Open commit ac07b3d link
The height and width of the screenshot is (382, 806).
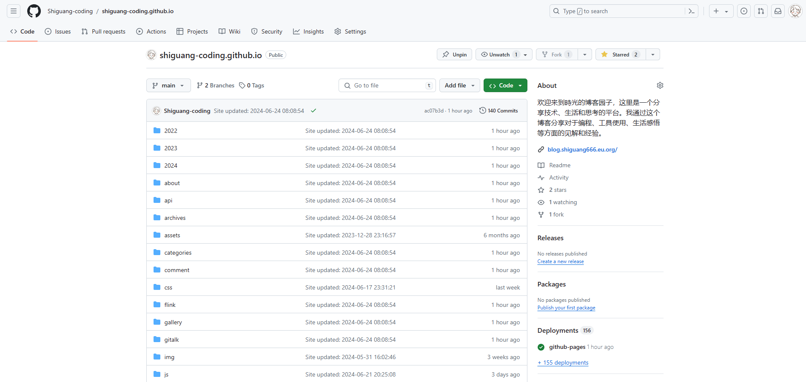(434, 111)
